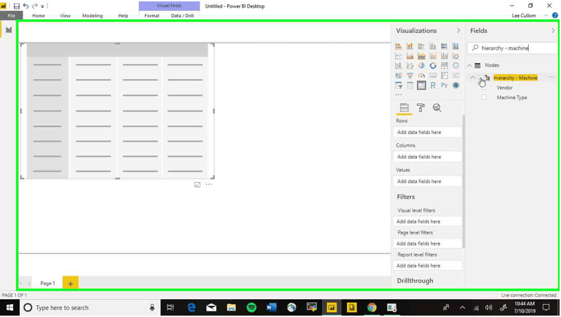Open the Help question mark icon
Screen dimensions: 561x317
(x=555, y=15)
